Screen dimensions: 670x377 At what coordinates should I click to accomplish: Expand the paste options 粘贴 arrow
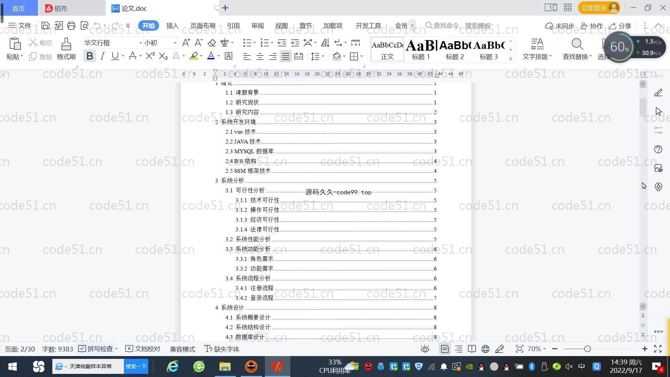coord(22,56)
